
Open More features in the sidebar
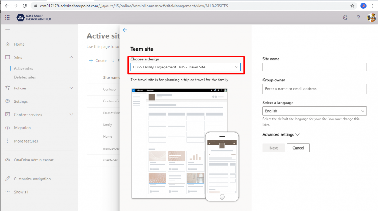[26, 141]
